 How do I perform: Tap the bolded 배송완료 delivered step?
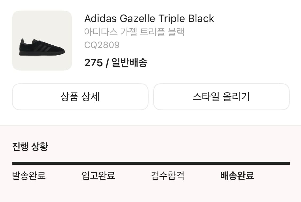tap(238, 176)
